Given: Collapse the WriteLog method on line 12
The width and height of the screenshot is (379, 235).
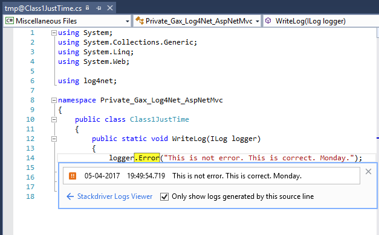Looking at the screenshot, I should point(54,139).
